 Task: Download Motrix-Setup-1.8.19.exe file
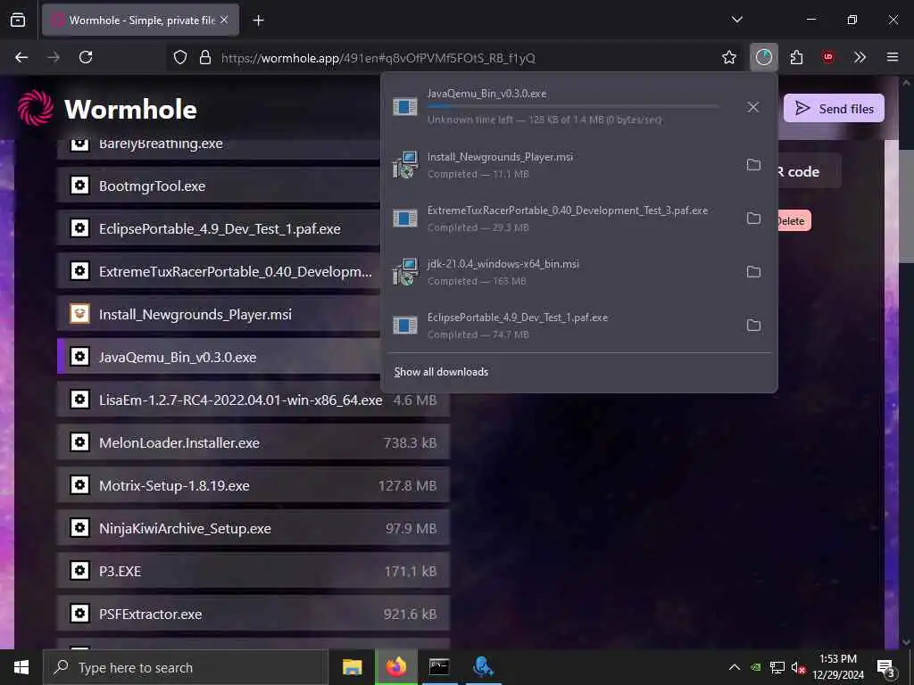point(253,486)
